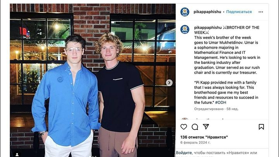279x157 pixels.
Task: Click partially visible commenter avatar below caption
Action: pyautogui.click(x=185, y=119)
